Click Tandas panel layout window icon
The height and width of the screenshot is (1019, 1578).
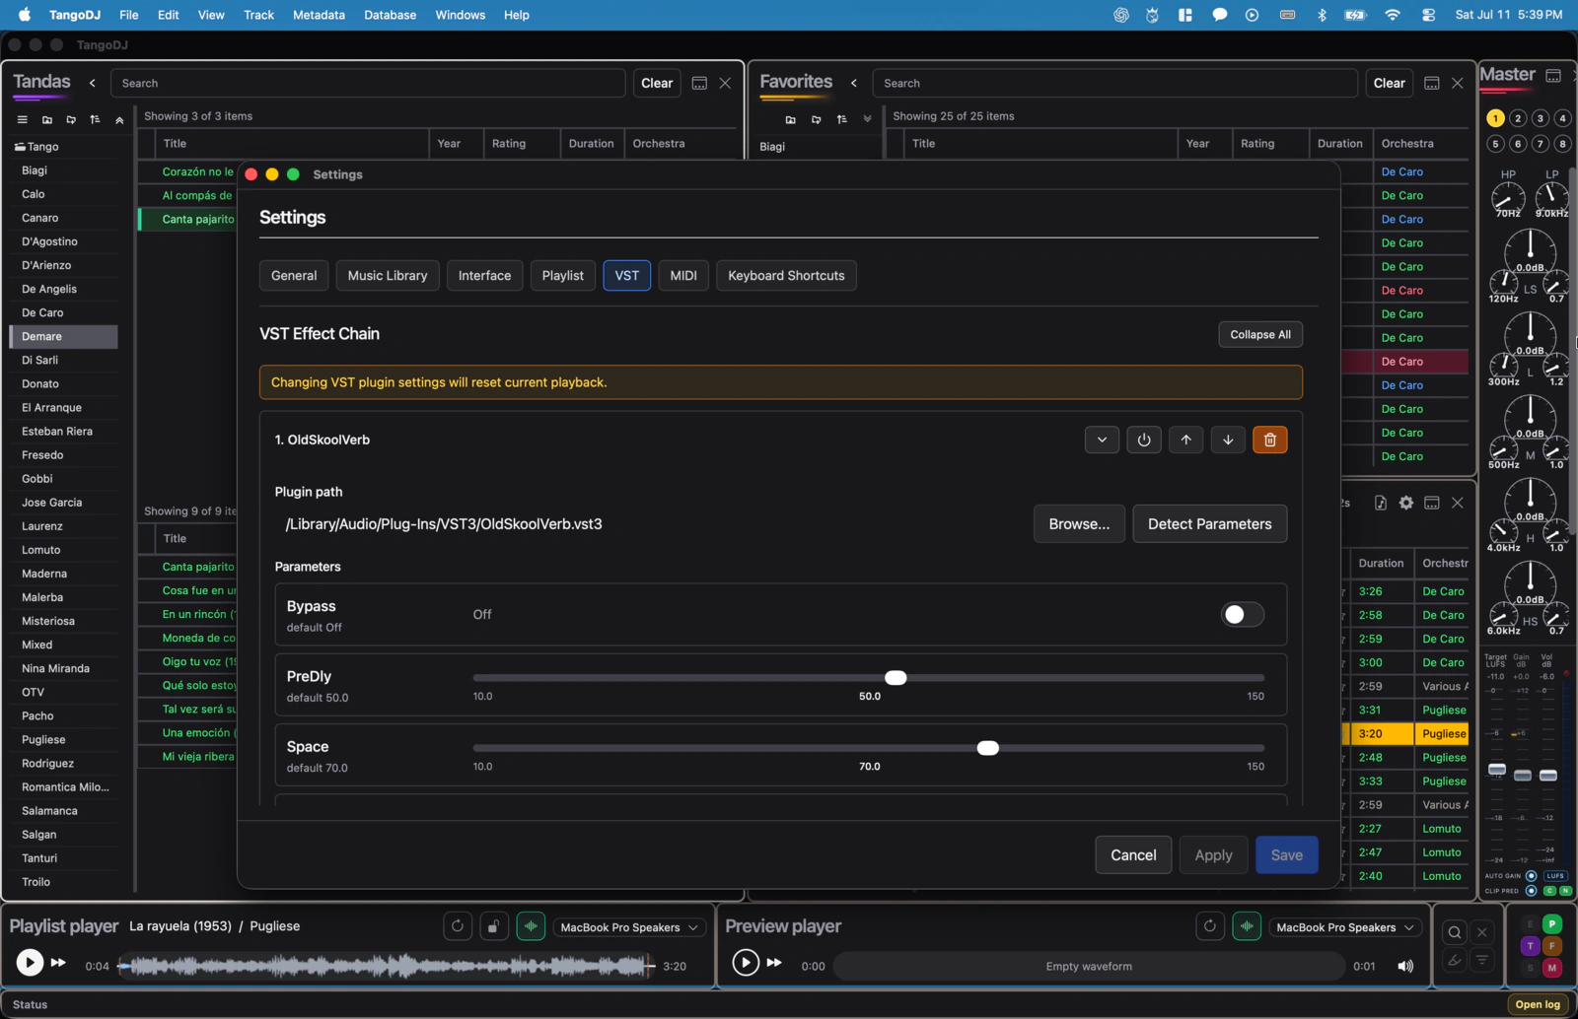pos(699,83)
